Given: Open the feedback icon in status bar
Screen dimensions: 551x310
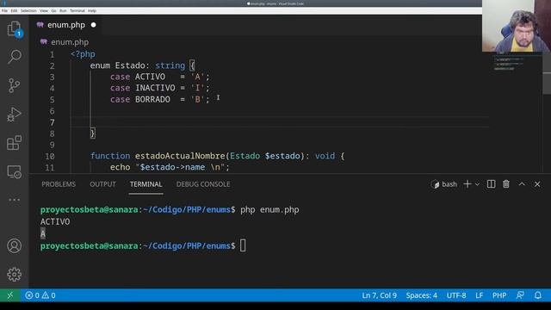Looking at the screenshot, I should pos(520,295).
